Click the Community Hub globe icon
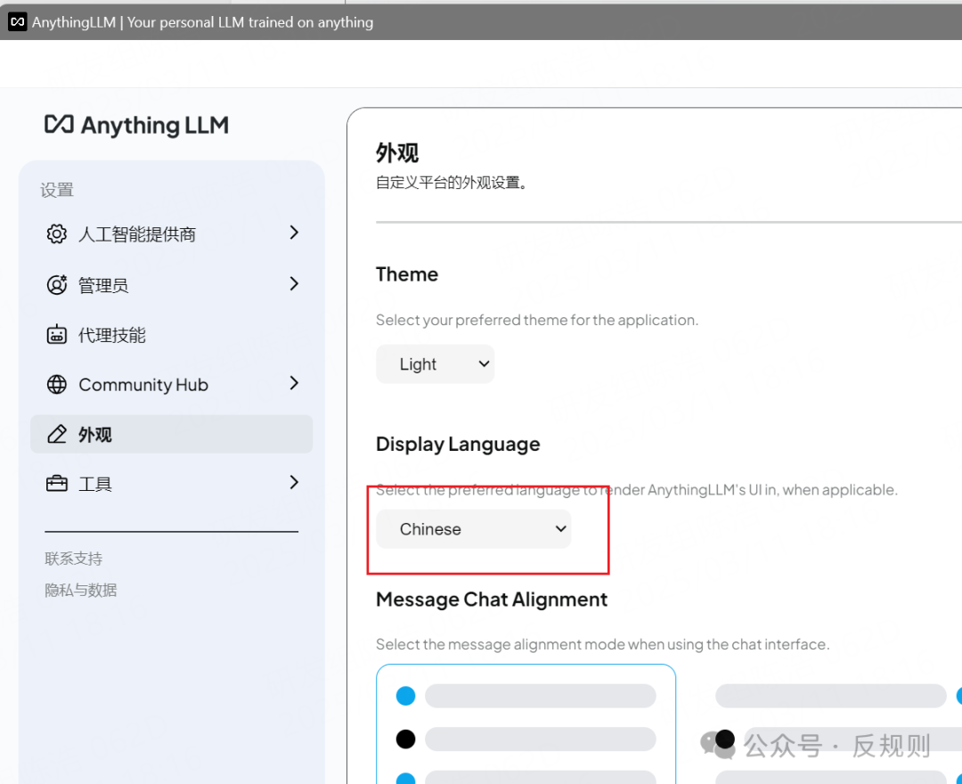962x784 pixels. tap(56, 384)
